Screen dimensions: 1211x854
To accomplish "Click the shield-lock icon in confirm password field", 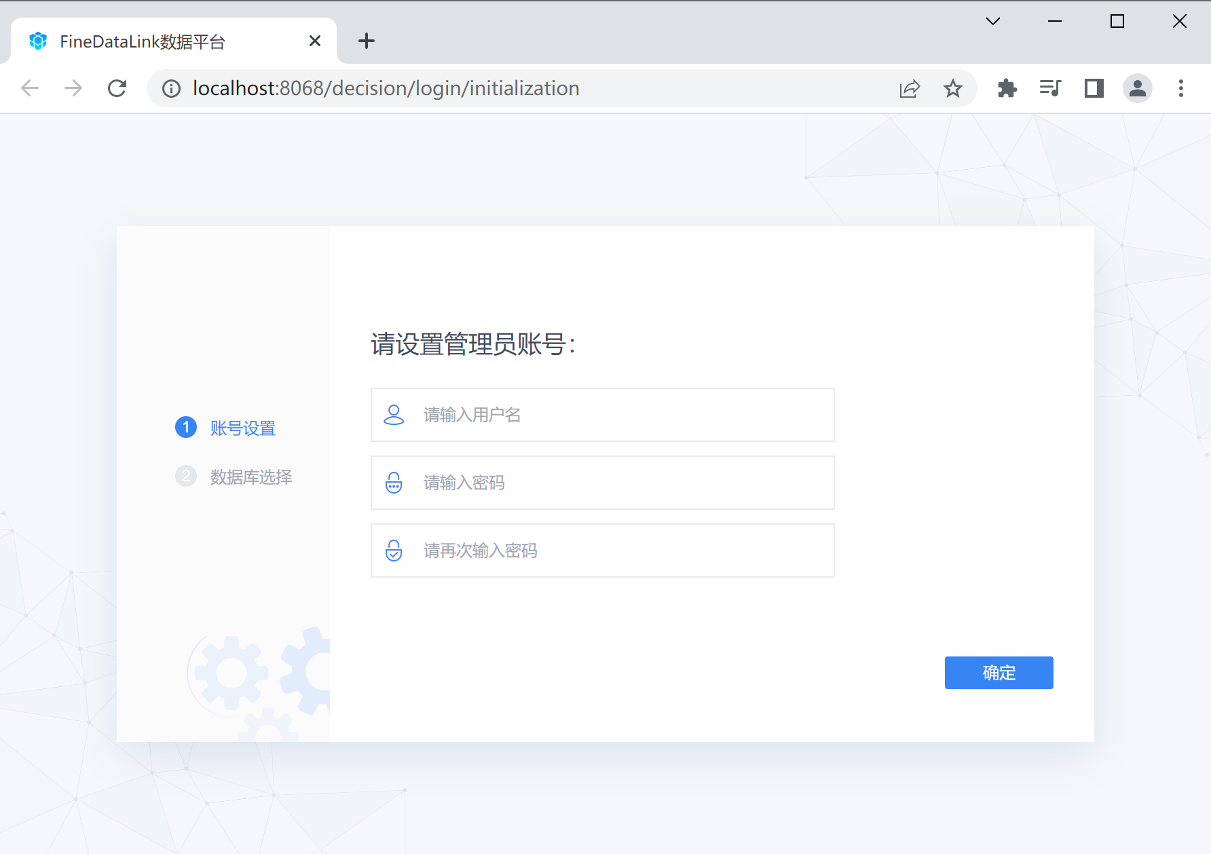I will [x=394, y=551].
